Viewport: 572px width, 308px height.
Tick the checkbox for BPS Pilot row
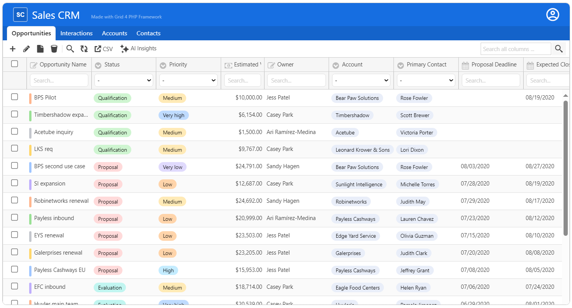(x=15, y=97)
